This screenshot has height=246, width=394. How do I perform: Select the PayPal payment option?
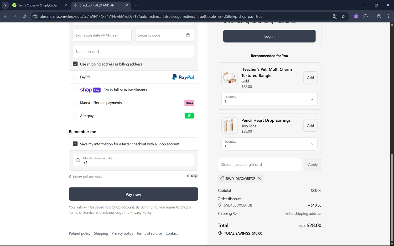(75, 77)
